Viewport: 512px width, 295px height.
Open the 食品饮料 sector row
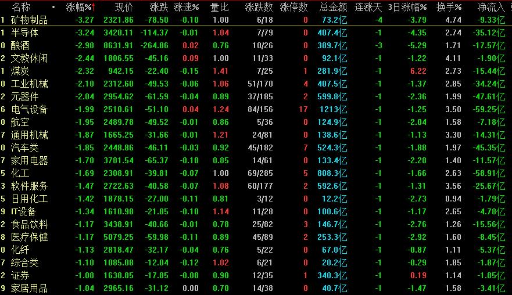256,224
